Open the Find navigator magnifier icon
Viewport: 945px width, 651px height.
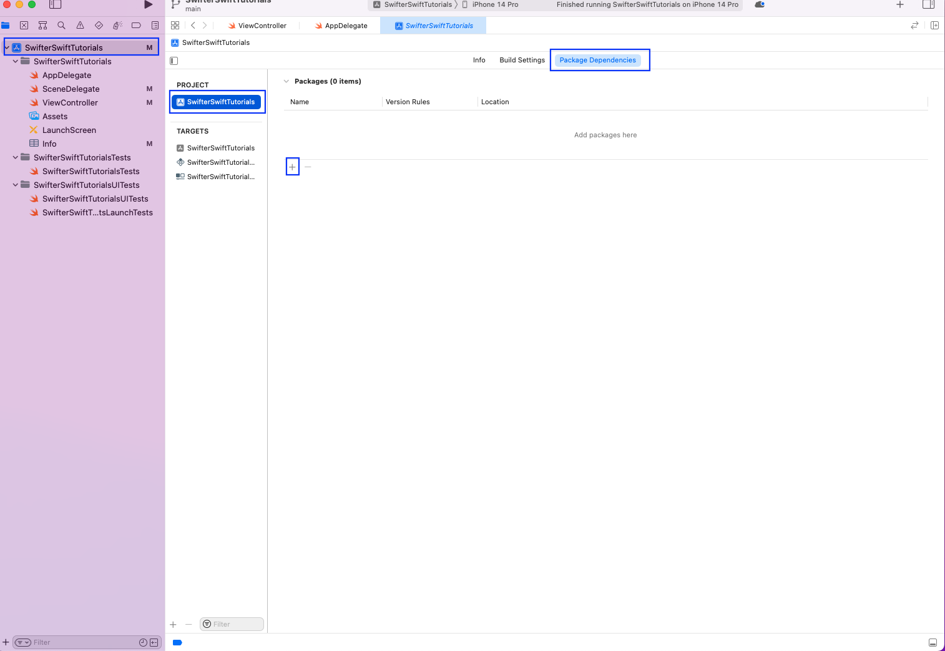[61, 26]
